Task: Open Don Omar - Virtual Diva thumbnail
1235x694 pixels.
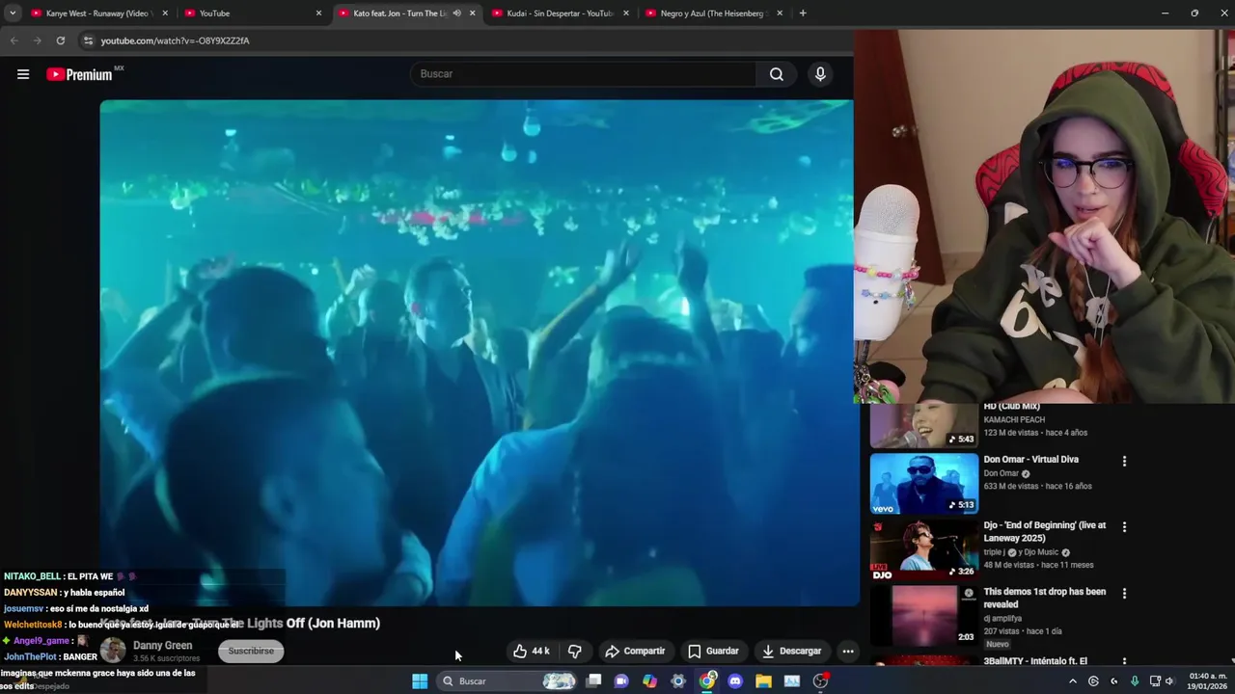Action: click(923, 483)
